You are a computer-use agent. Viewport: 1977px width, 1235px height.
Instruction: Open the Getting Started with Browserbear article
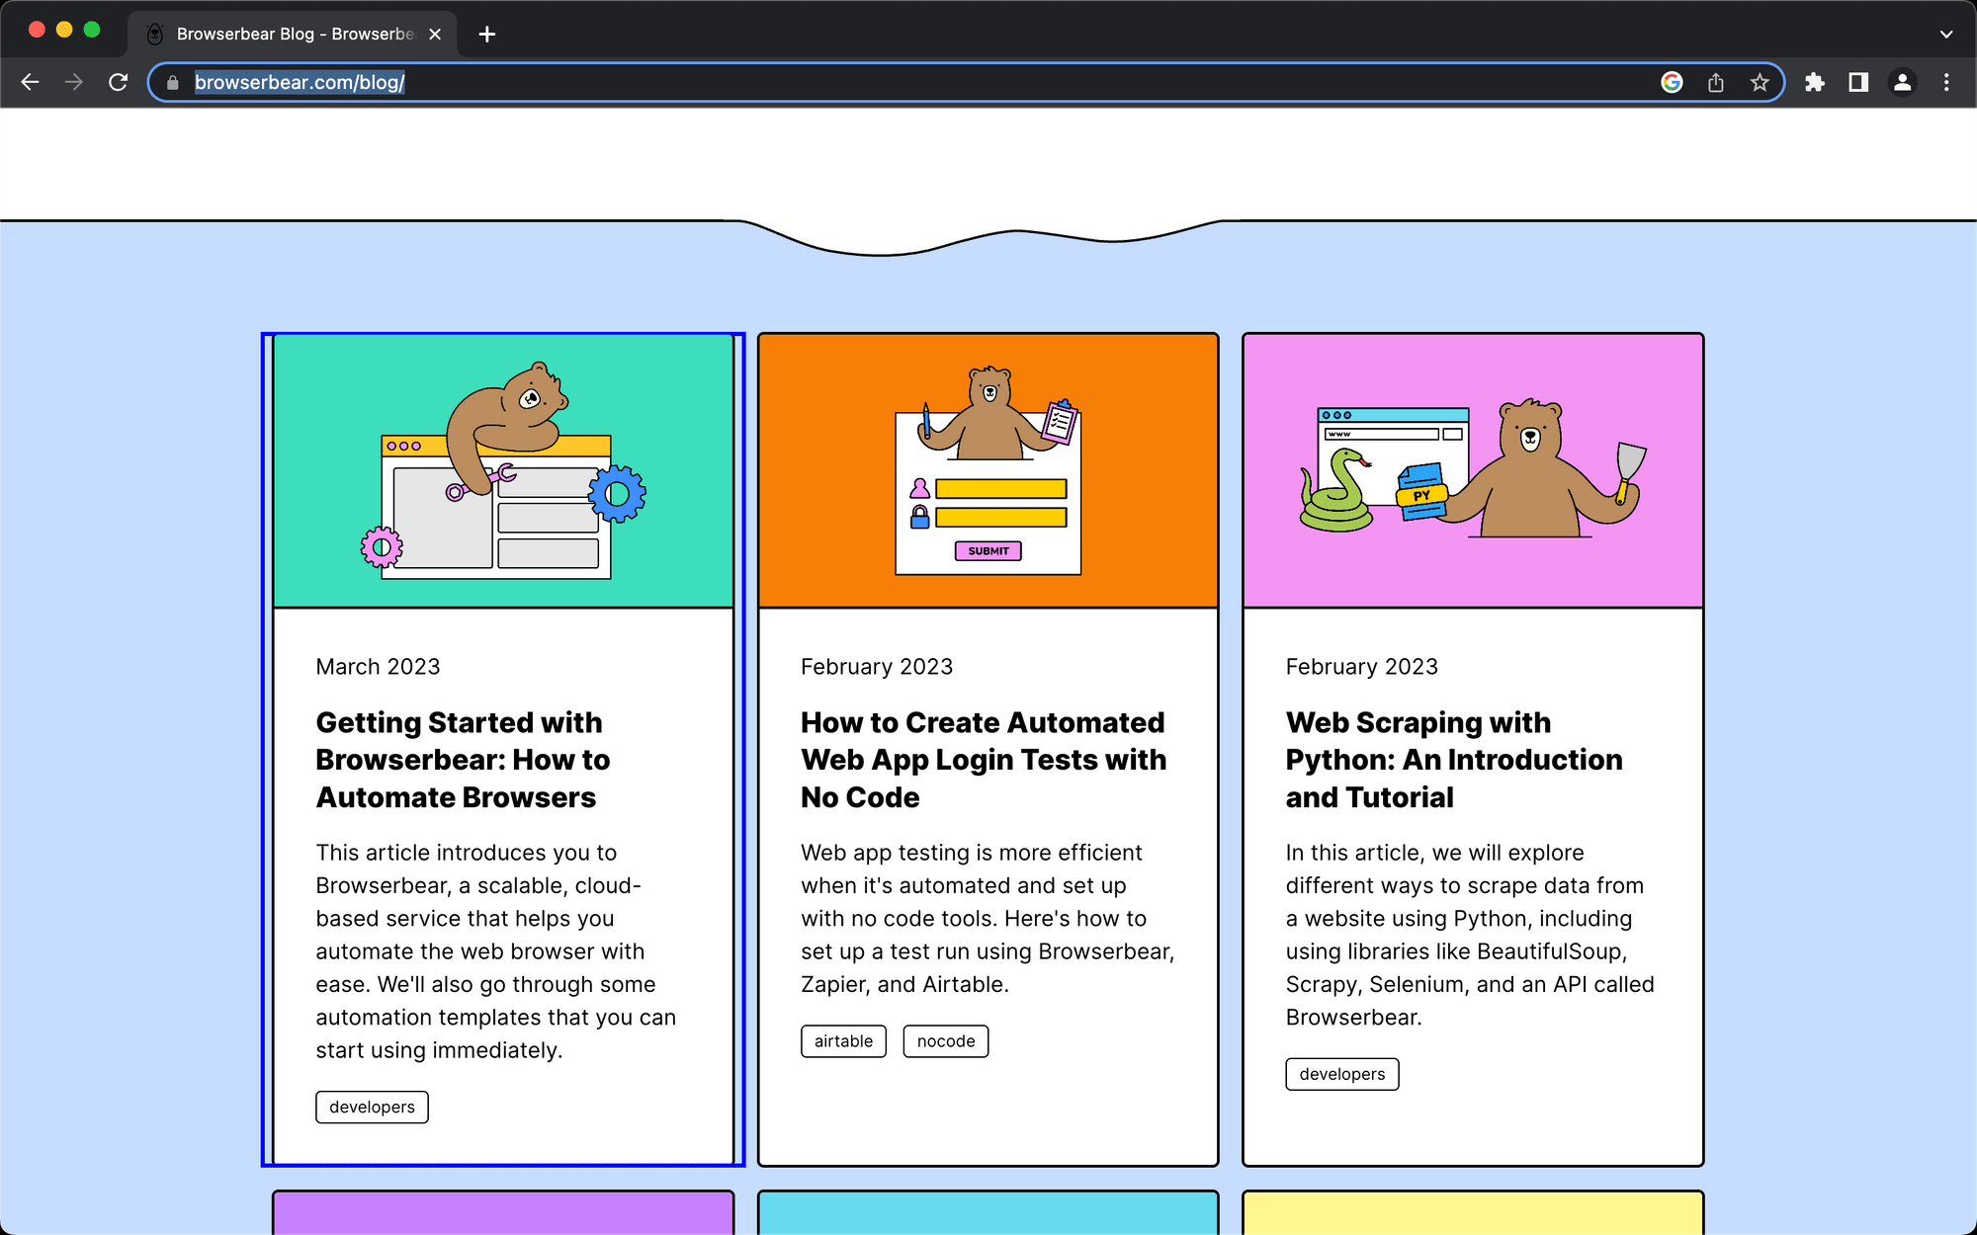click(x=461, y=760)
